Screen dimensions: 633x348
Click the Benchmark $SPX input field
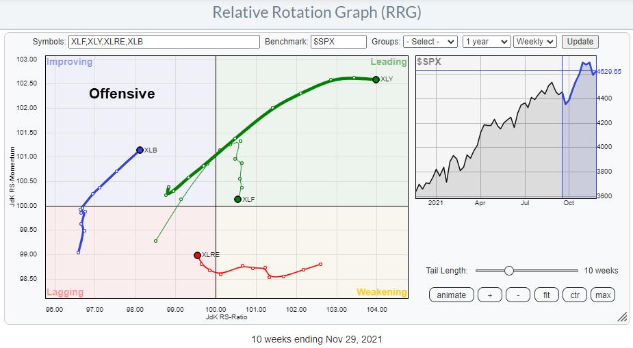pyautogui.click(x=338, y=42)
